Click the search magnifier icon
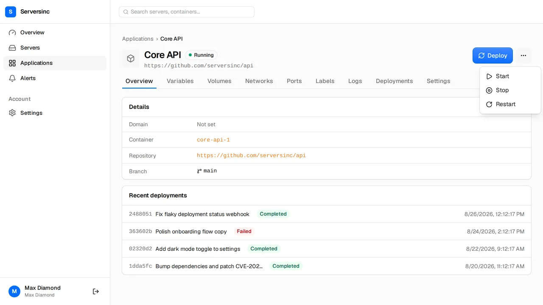The height and width of the screenshot is (305, 543). [x=126, y=12]
